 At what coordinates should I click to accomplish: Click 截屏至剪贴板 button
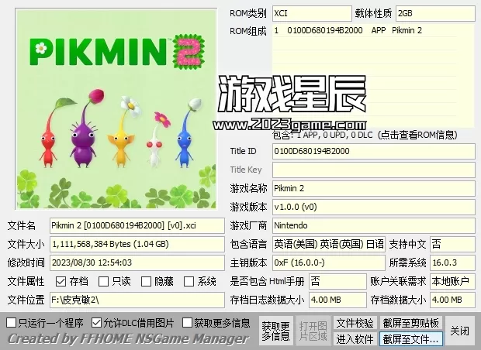[x=410, y=323]
